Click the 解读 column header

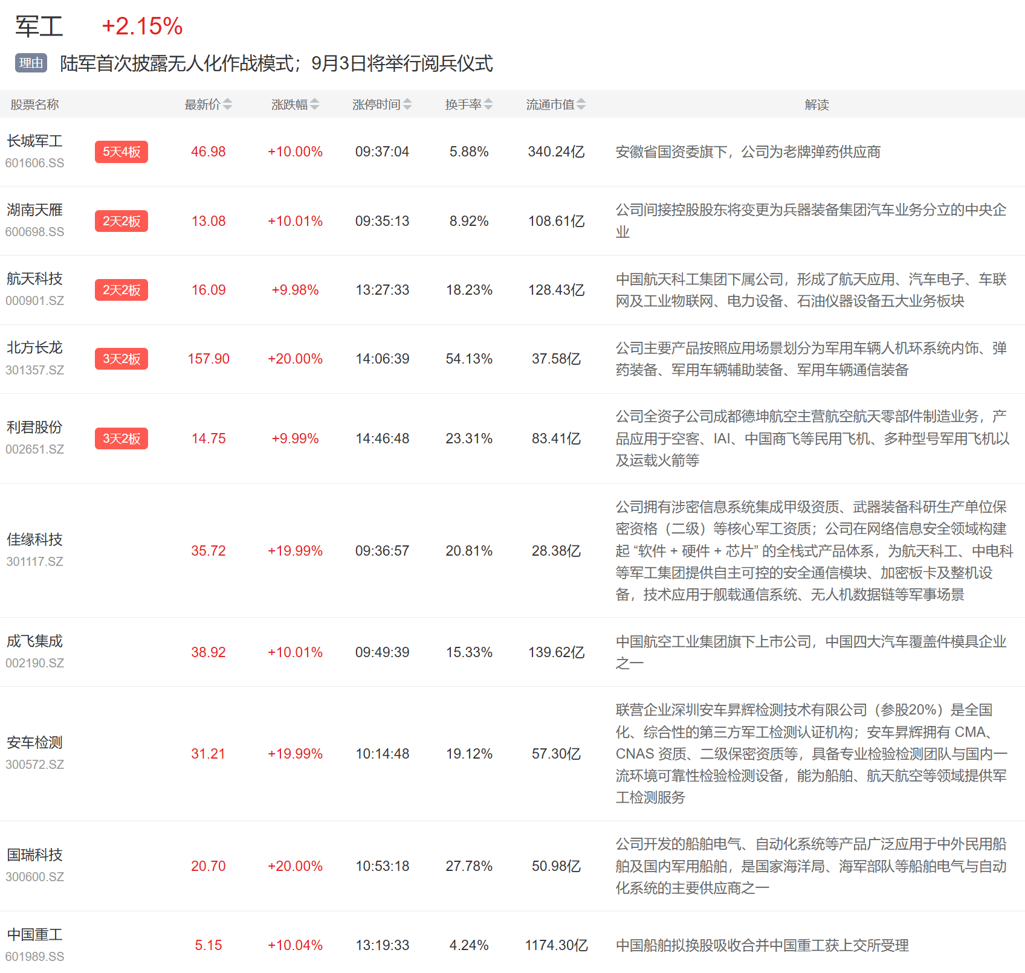pos(816,104)
